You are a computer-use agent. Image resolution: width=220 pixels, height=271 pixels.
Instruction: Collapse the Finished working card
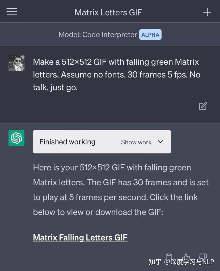click(67, 142)
